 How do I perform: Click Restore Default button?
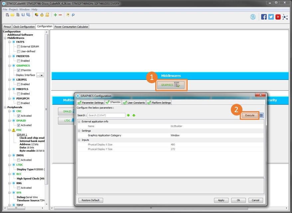pyautogui.click(x=90, y=200)
